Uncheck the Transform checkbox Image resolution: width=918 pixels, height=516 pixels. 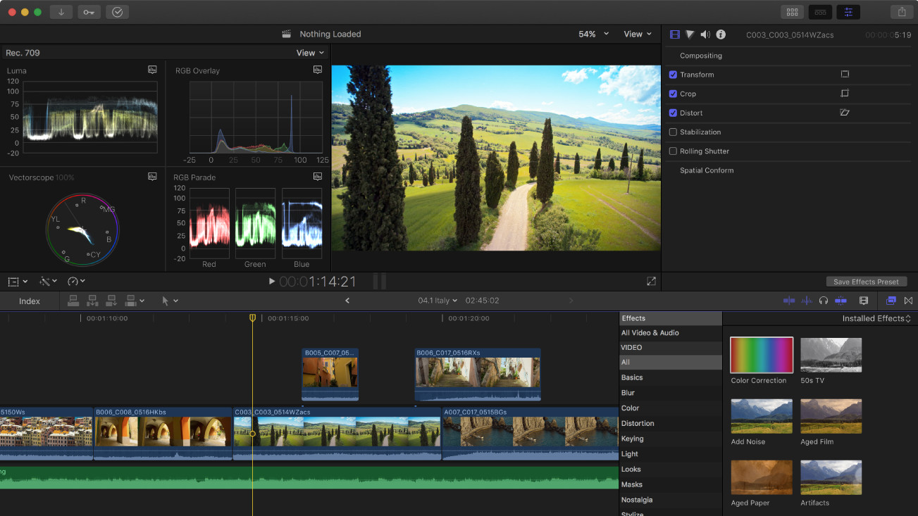click(x=673, y=75)
